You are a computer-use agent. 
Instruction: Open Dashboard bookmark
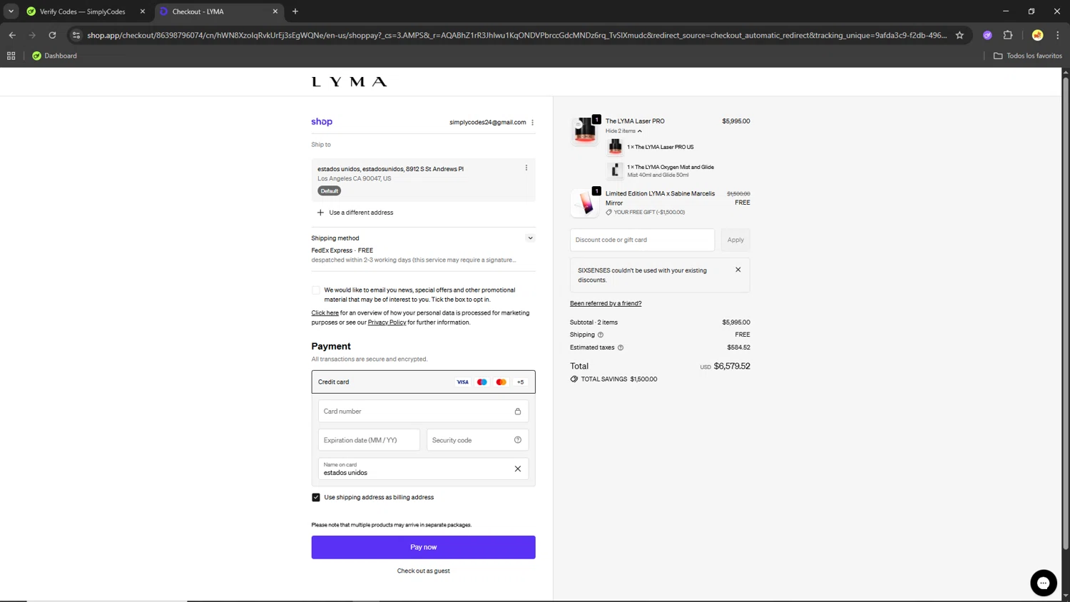54,56
